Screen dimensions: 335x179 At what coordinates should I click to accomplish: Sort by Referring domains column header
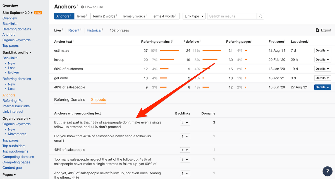(x=156, y=42)
